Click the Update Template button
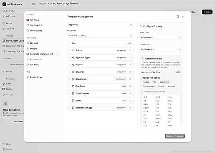 click(x=175, y=136)
